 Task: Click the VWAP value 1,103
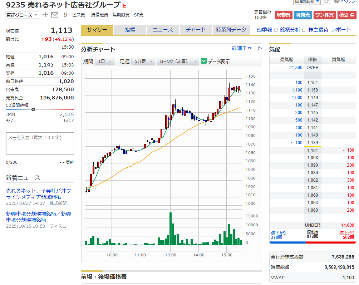point(348,278)
